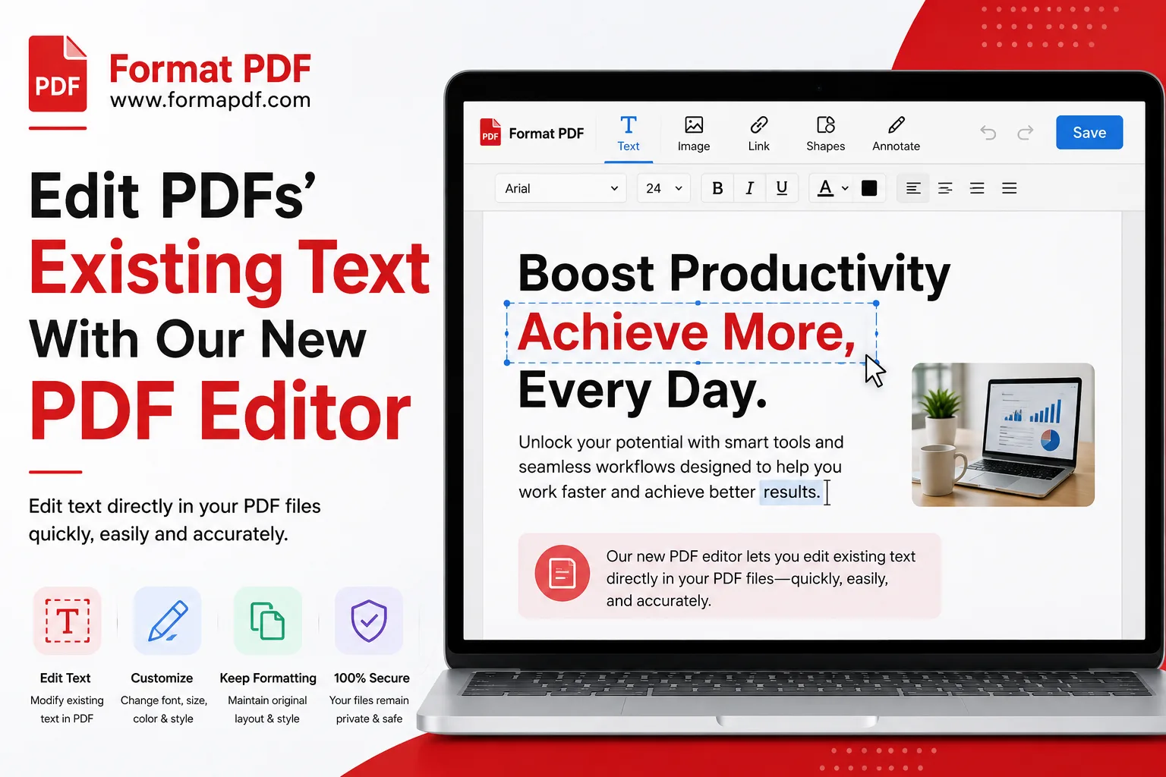Open the Image tool tab
Screen dimensions: 1166x777
(694, 134)
